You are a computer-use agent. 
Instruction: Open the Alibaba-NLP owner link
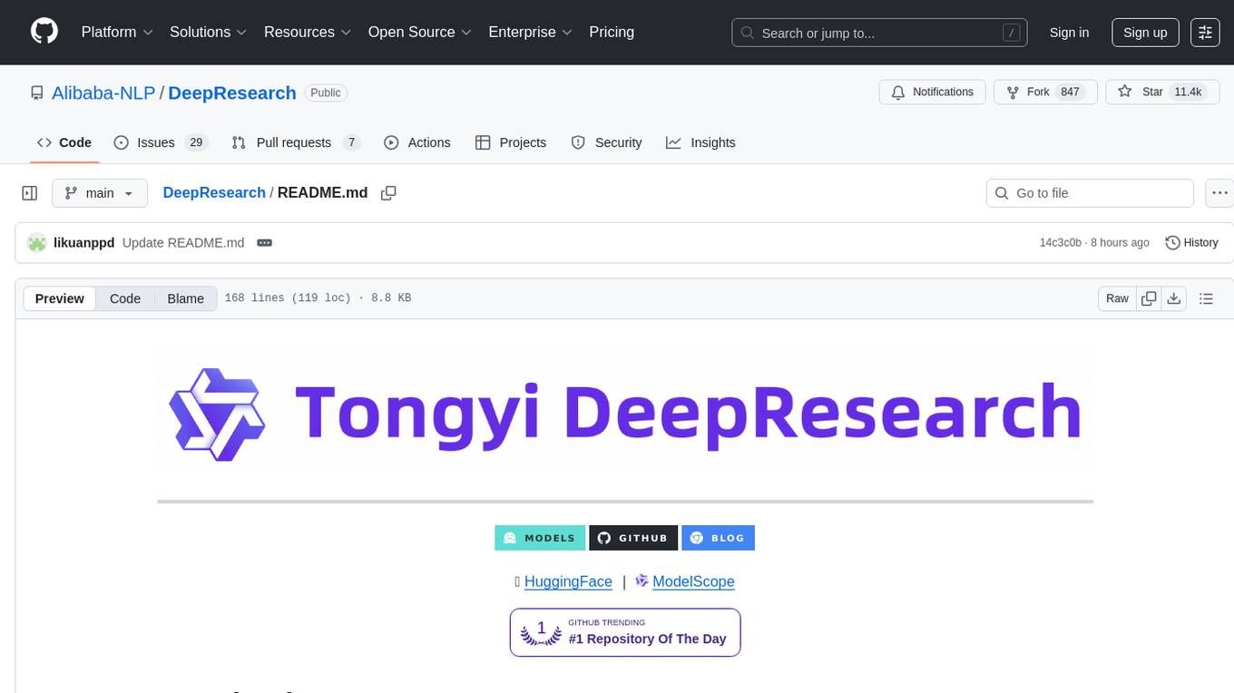point(103,93)
